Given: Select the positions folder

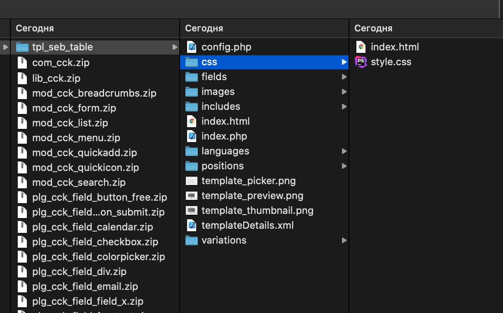Looking at the screenshot, I should click(x=222, y=166).
